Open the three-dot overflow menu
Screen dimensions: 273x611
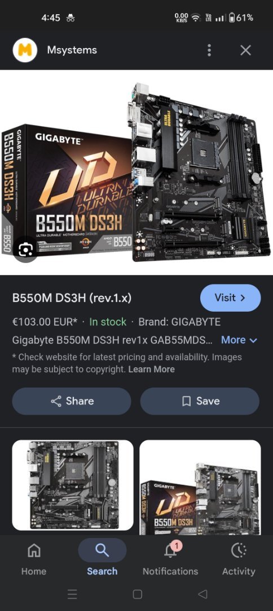point(209,50)
